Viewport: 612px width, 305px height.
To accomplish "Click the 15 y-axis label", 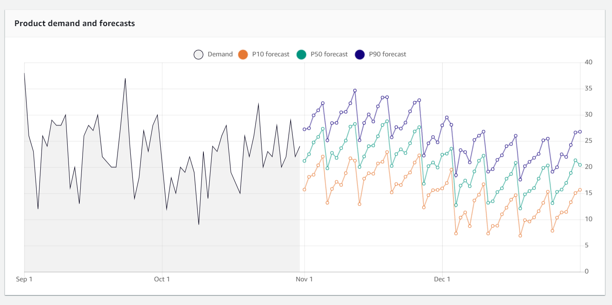I will point(588,193).
